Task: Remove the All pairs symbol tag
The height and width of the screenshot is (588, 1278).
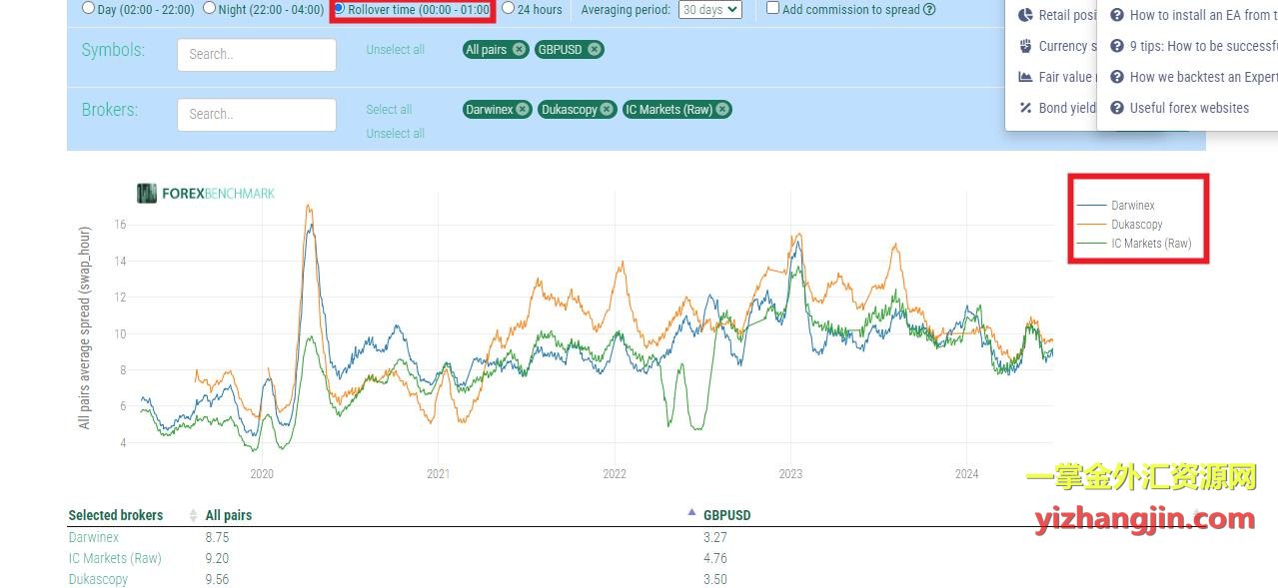Action: coord(519,50)
